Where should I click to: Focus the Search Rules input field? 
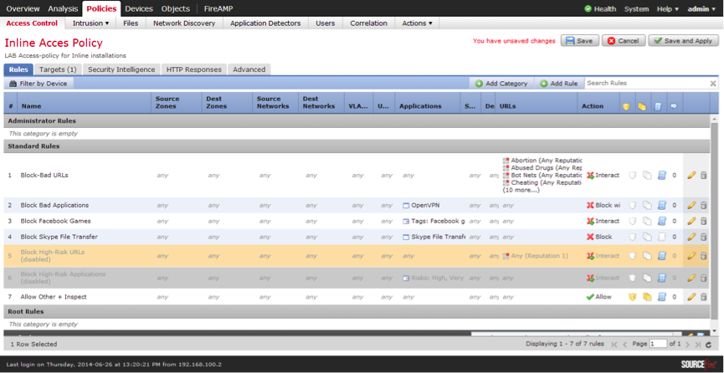pos(646,84)
